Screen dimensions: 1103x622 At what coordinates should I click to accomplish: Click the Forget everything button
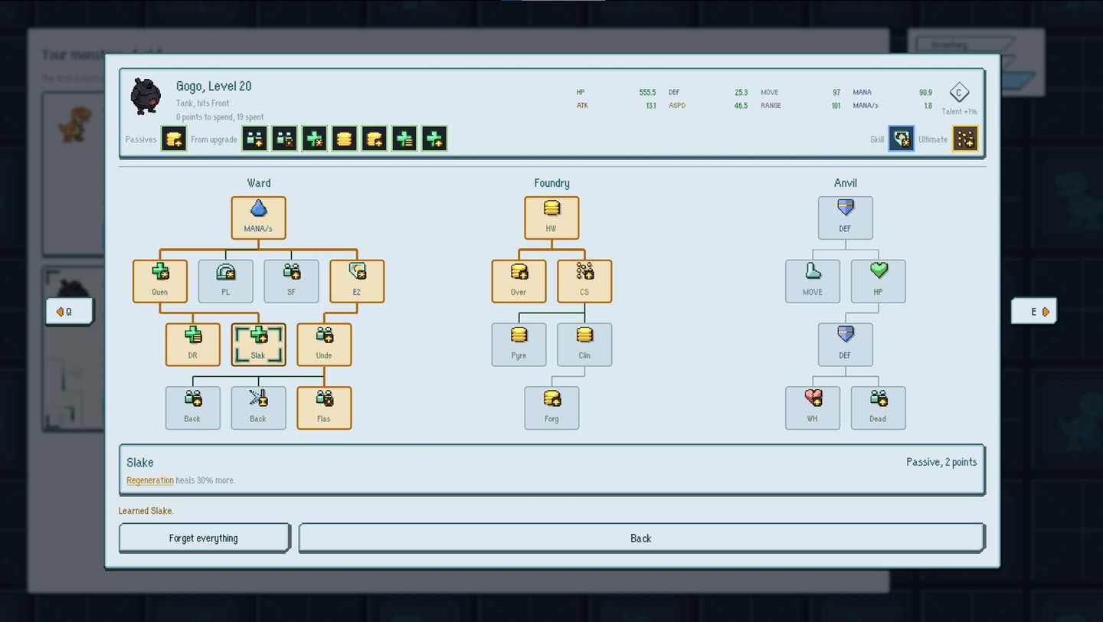204,538
